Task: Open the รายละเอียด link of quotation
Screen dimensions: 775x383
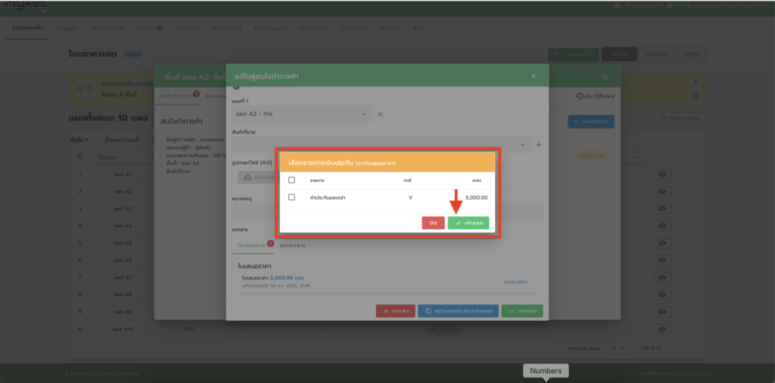Action: pos(515,282)
